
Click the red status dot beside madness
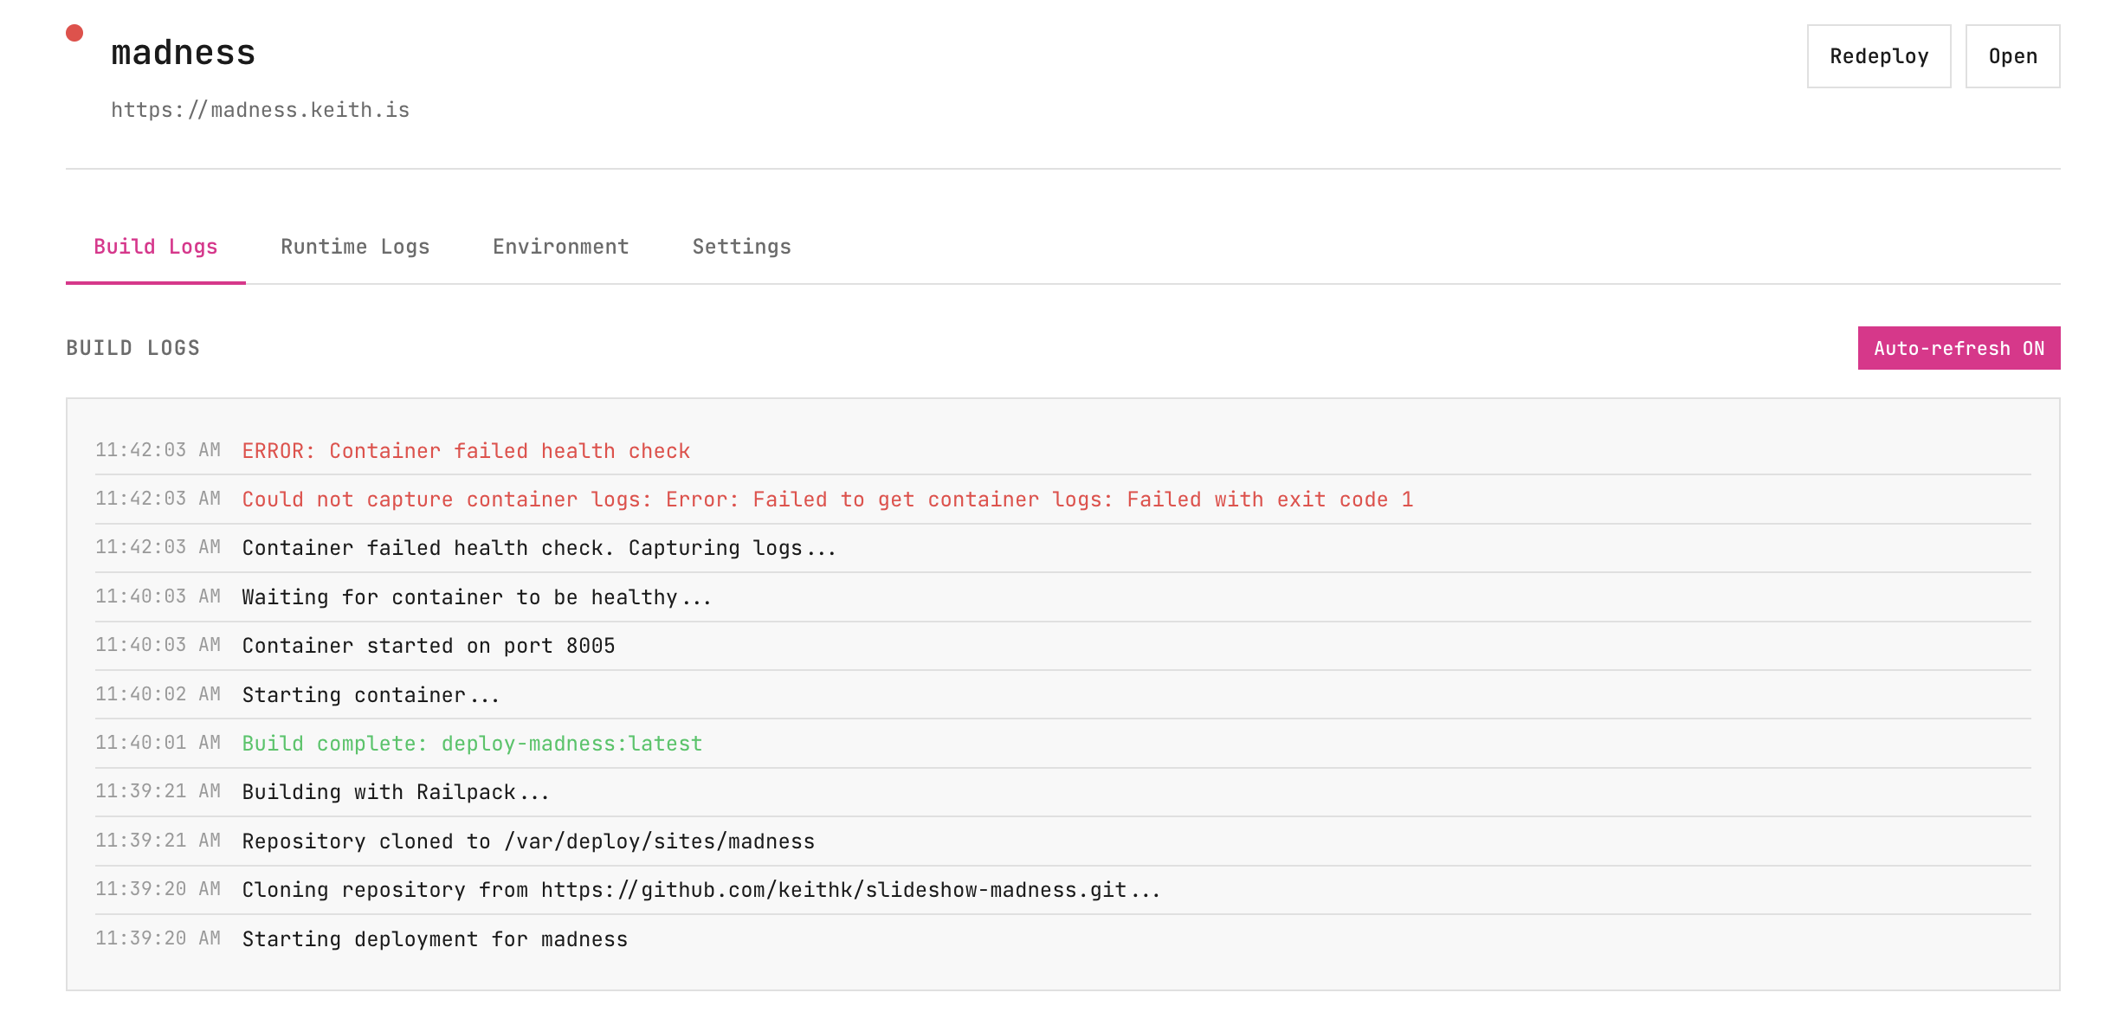(x=74, y=34)
